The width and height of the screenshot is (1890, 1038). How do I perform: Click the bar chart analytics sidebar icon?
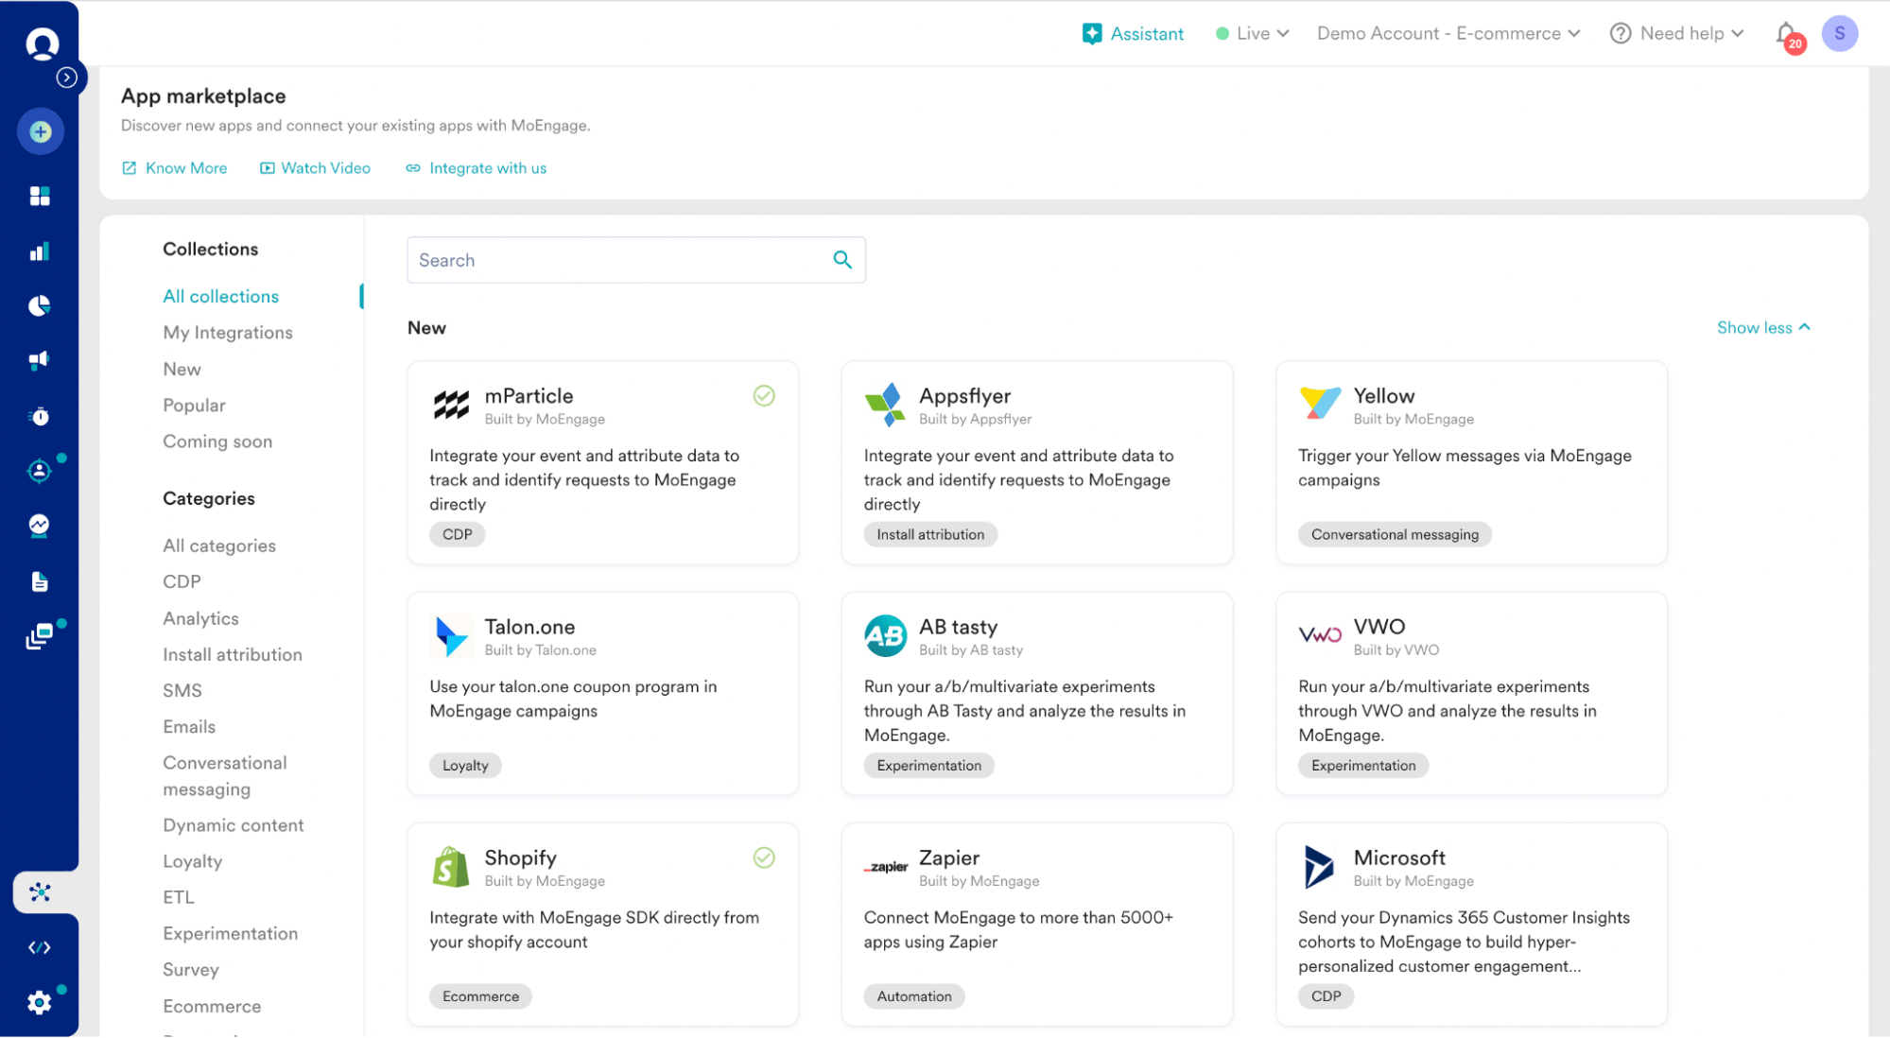click(x=40, y=251)
